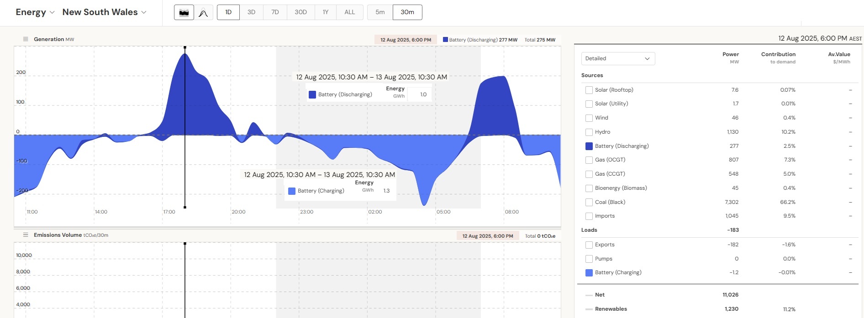Click the chevron next to Energy
Viewport: 864px width, 318px height.
click(52, 12)
